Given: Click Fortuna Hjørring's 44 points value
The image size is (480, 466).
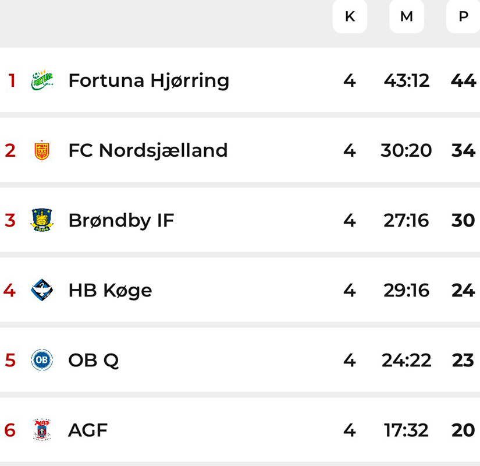Looking at the screenshot, I should [x=463, y=80].
